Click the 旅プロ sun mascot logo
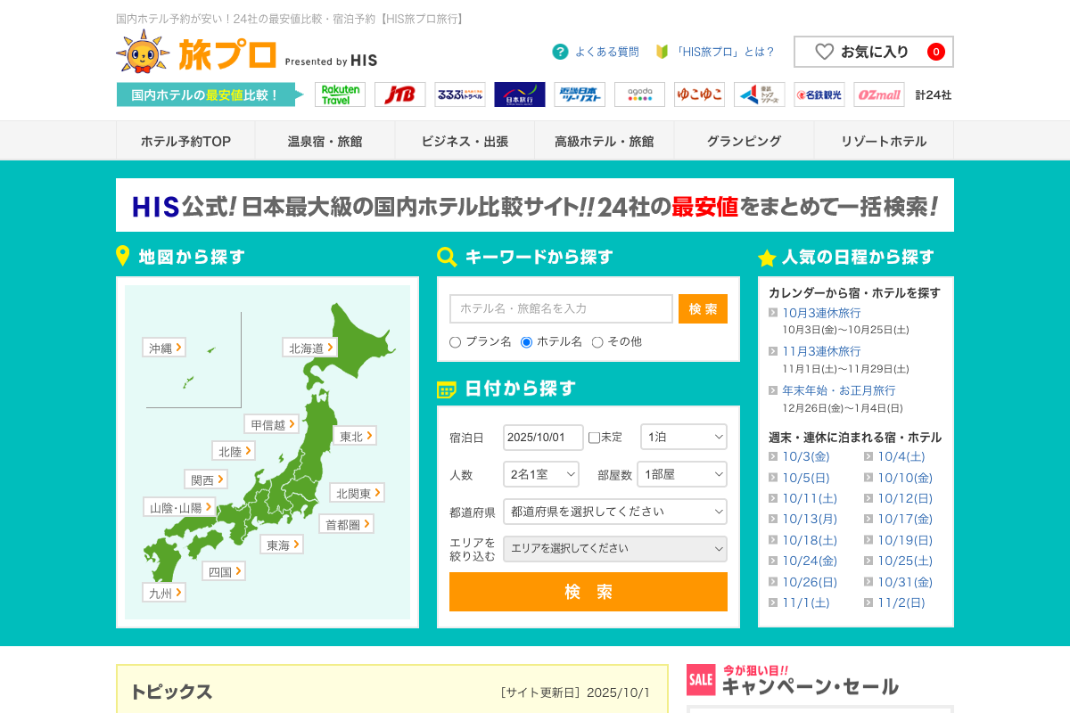This screenshot has height=713, width=1070. pyautogui.click(x=143, y=53)
